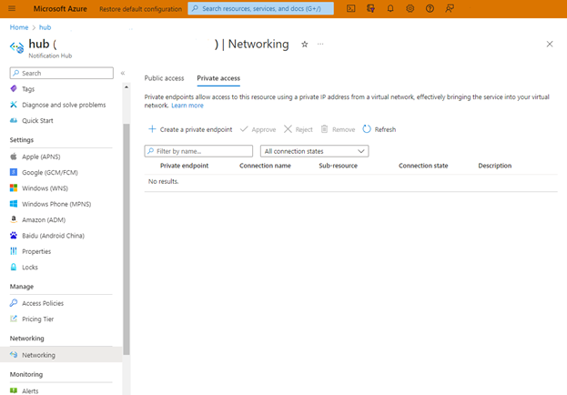Open Cloud Shell from the top bar
Screen dimensions: 567x395
(x=350, y=8)
